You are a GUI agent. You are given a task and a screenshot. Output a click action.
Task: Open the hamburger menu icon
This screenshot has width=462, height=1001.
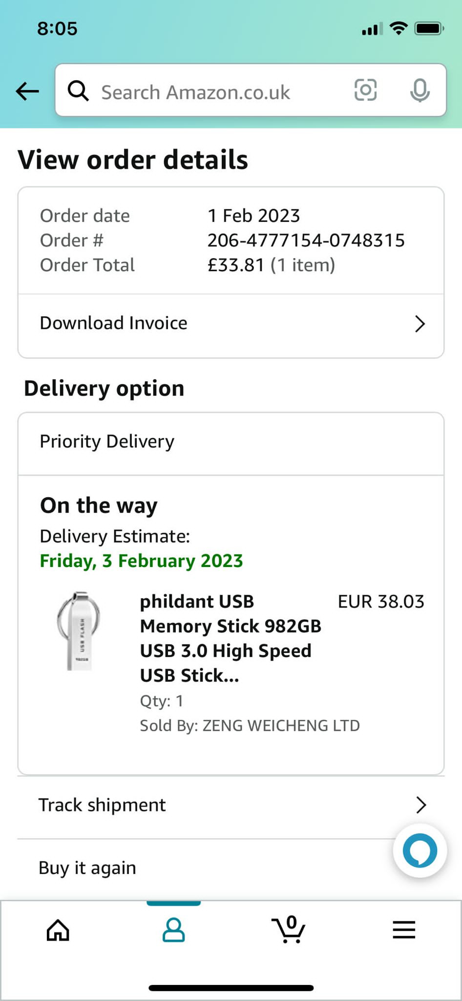click(404, 930)
